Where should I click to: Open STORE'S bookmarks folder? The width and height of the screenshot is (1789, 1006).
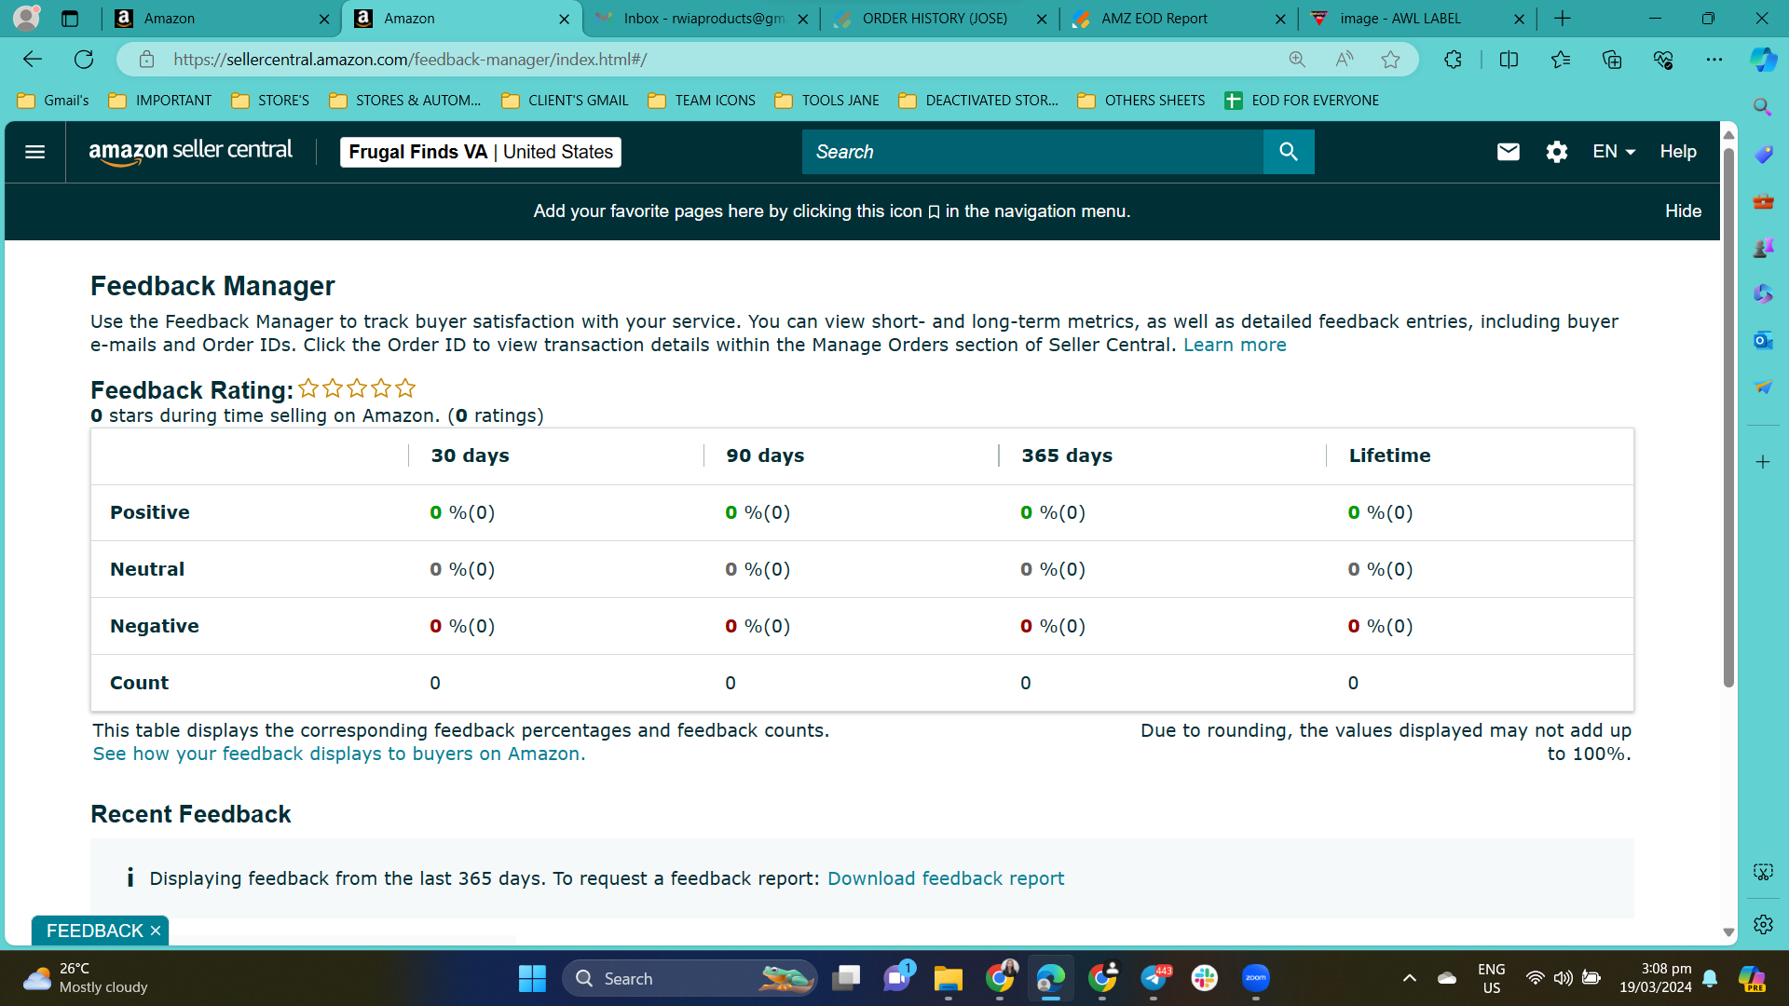[270, 101]
